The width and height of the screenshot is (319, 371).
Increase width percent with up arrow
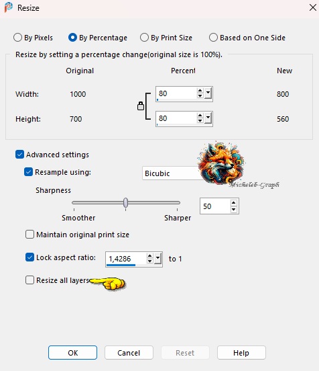[x=200, y=91]
